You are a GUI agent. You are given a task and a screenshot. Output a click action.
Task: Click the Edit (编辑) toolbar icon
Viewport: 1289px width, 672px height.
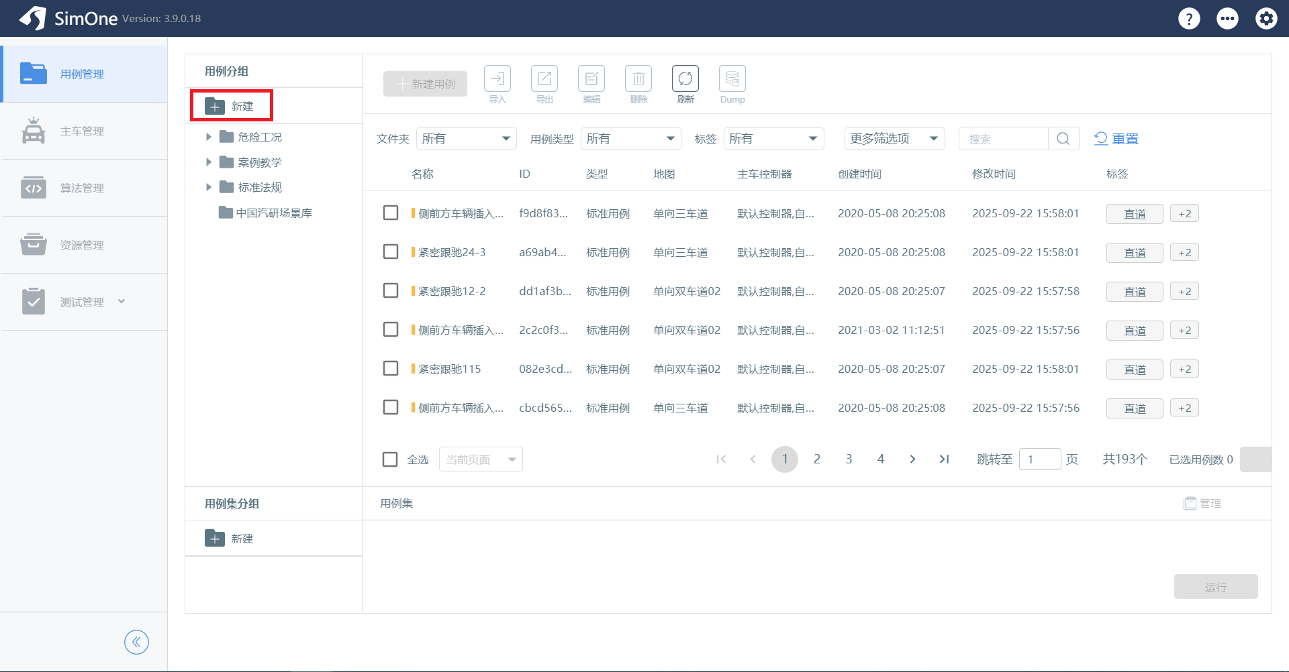pos(591,78)
